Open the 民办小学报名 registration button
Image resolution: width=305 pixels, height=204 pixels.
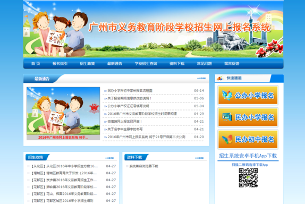pos(248,117)
